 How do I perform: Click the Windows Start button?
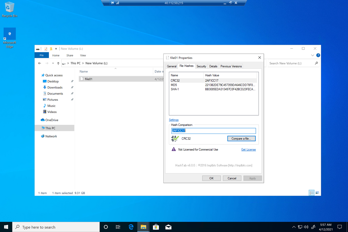(x=6, y=227)
